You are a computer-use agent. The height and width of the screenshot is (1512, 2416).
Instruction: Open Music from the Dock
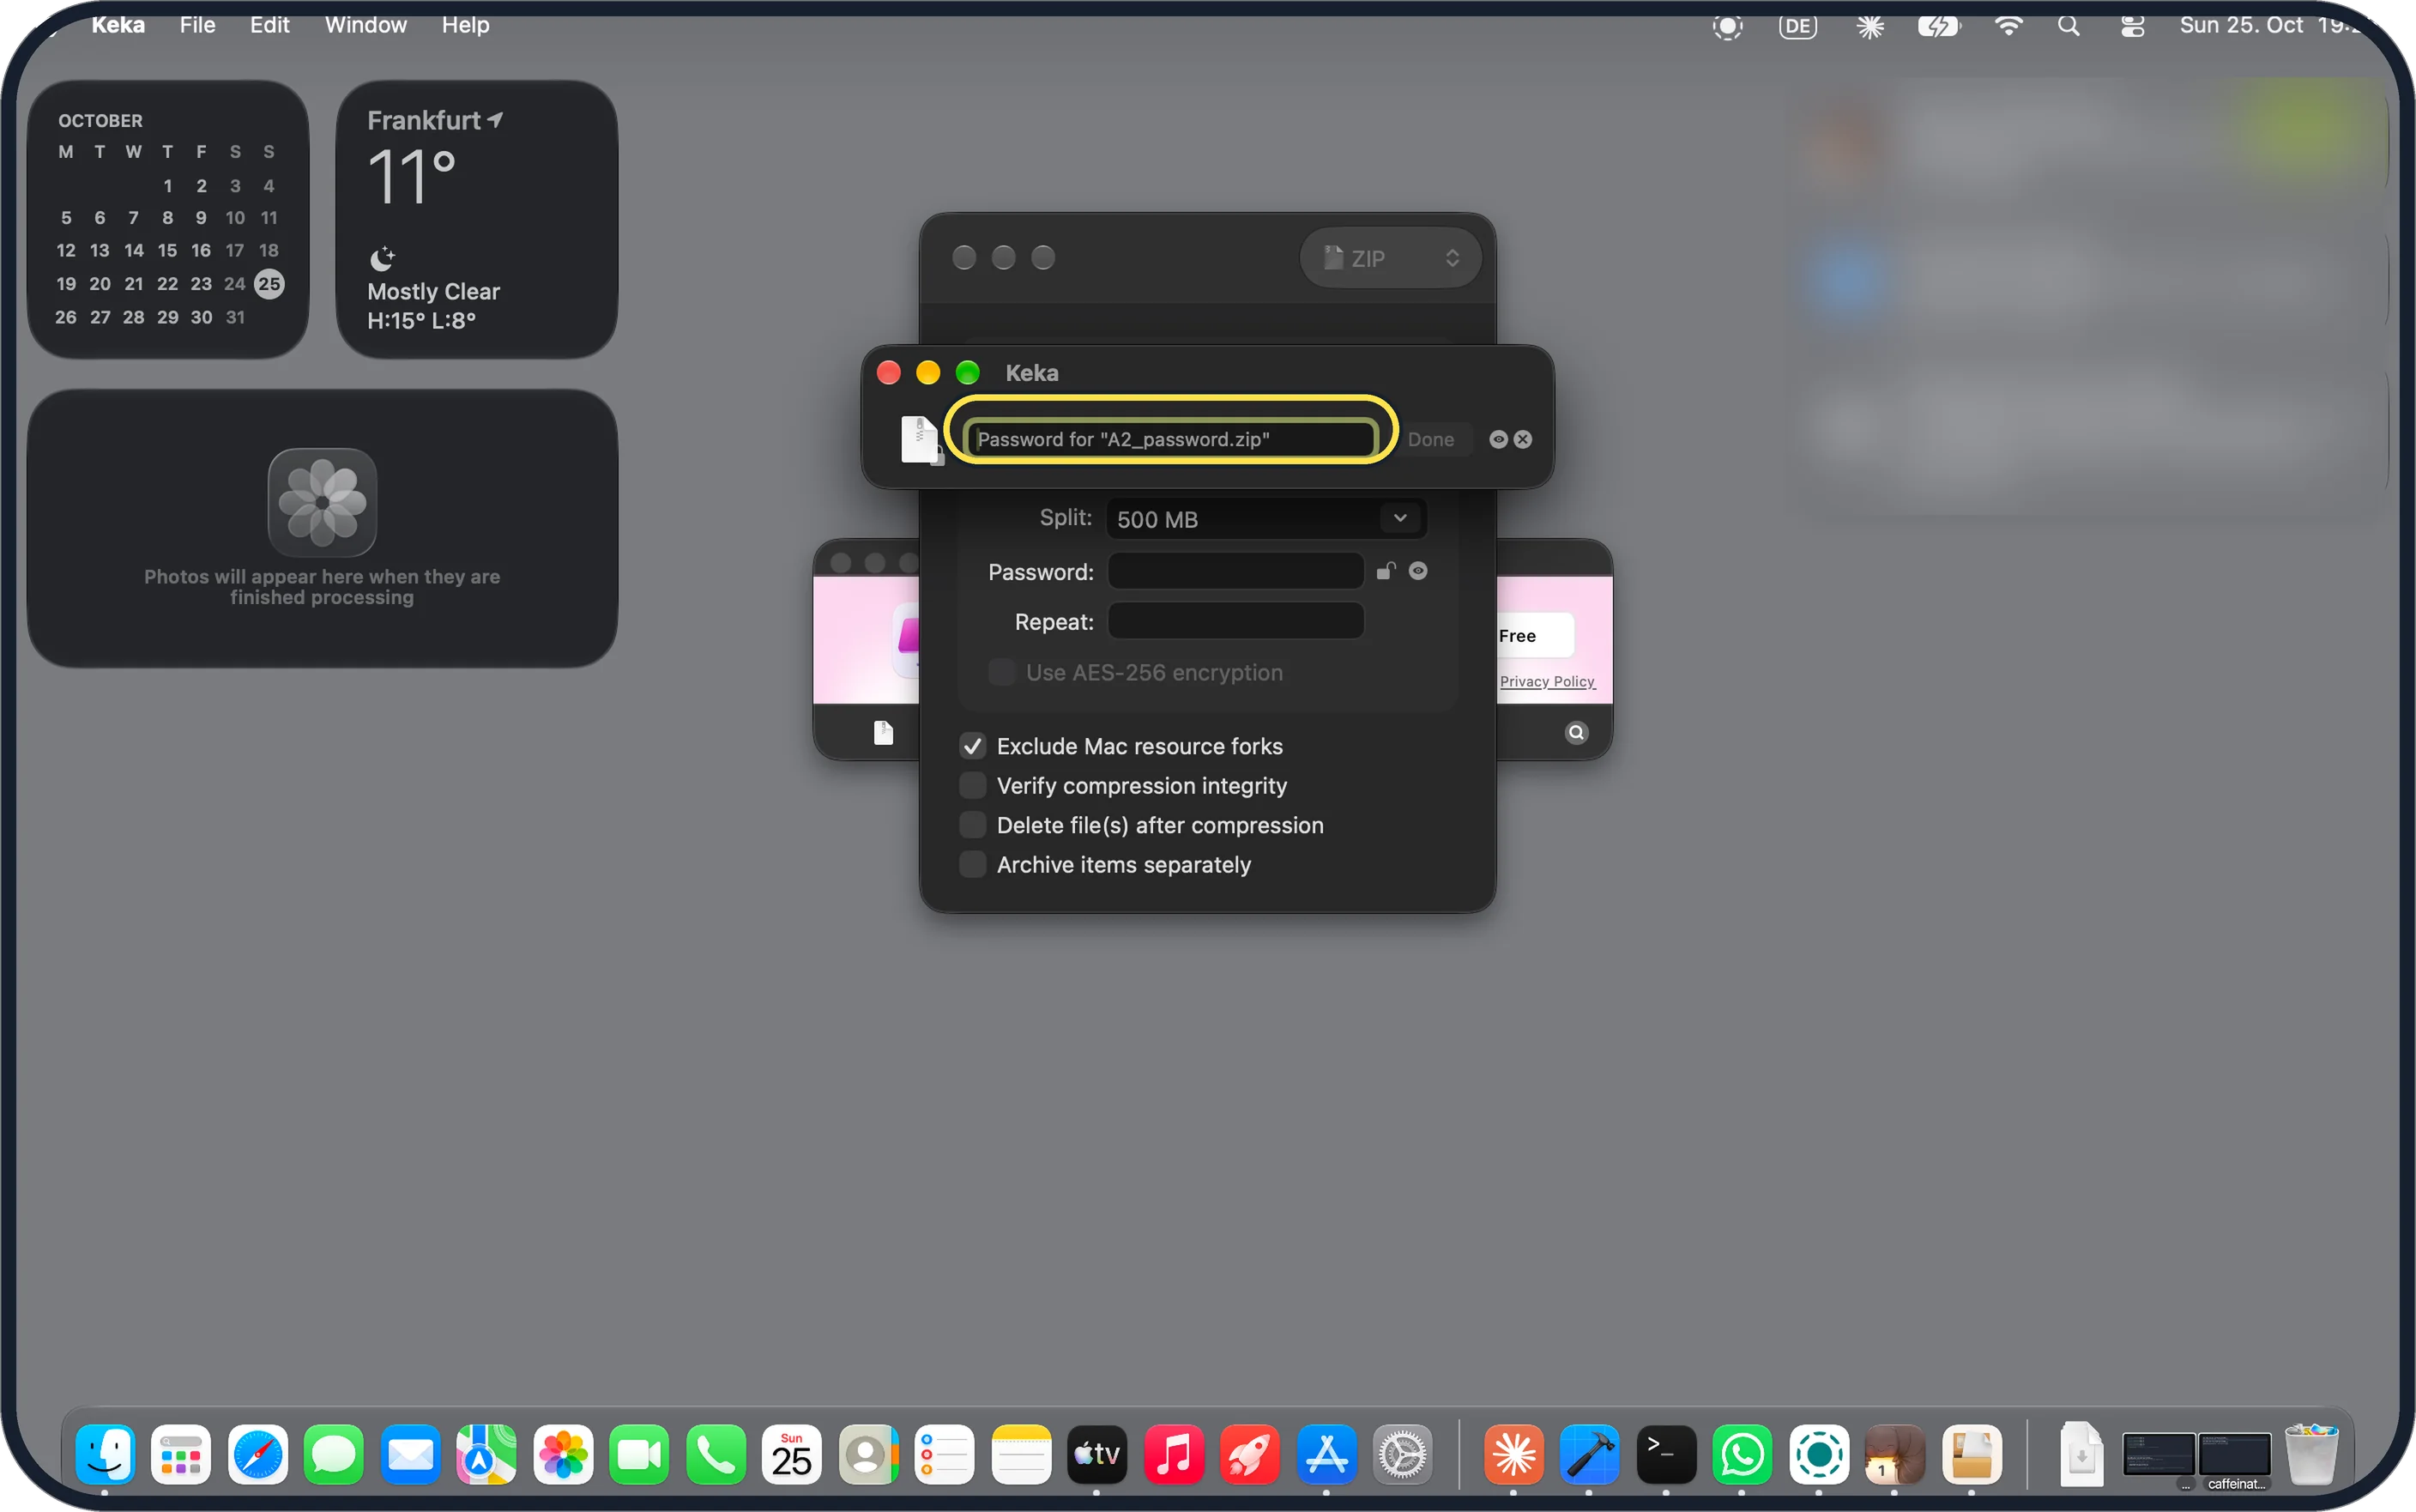pyautogui.click(x=1174, y=1454)
